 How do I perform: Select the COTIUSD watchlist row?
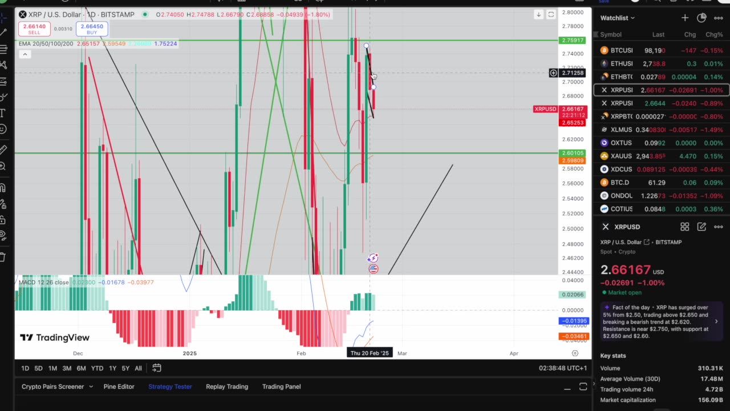tap(662, 209)
